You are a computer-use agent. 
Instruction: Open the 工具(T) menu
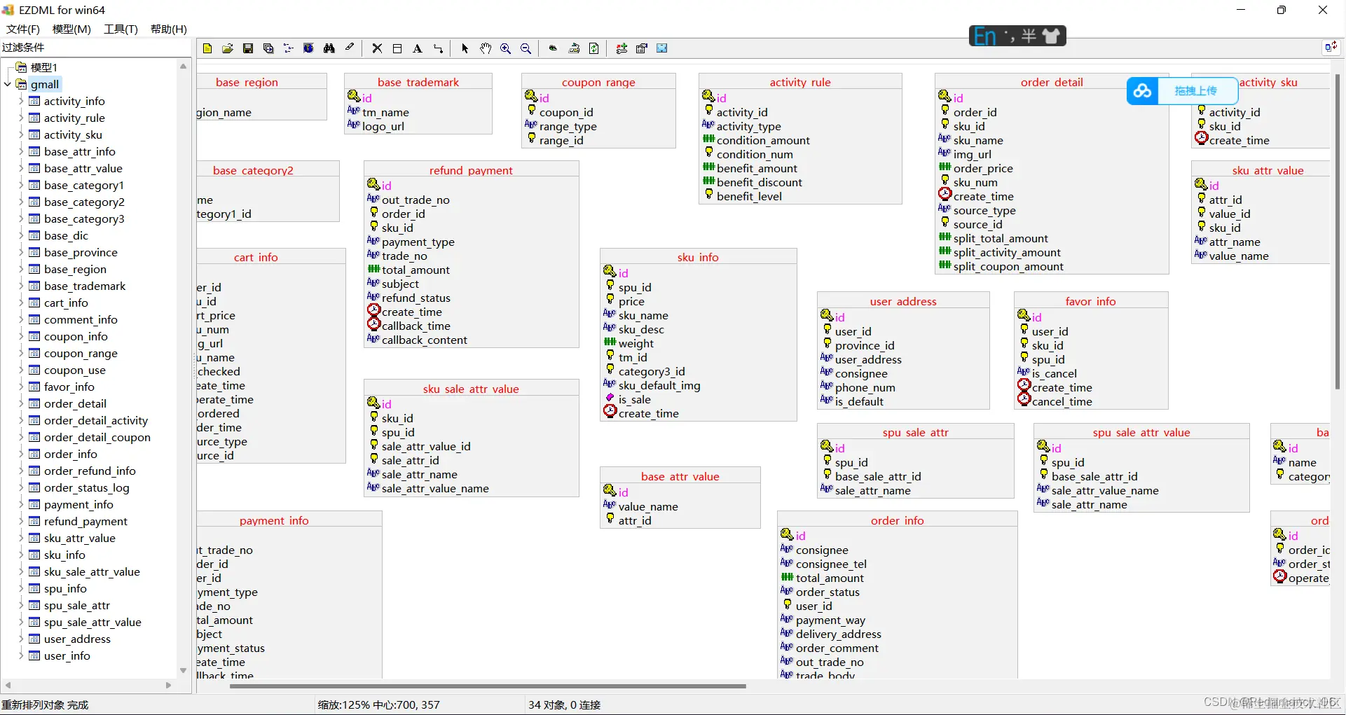(x=121, y=29)
